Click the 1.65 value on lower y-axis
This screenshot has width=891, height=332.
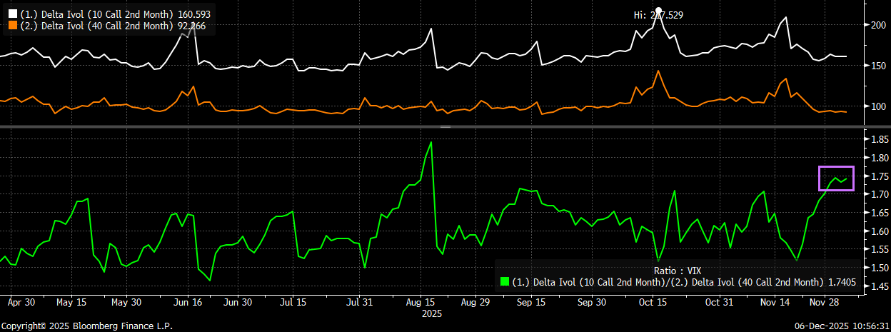tap(878, 213)
